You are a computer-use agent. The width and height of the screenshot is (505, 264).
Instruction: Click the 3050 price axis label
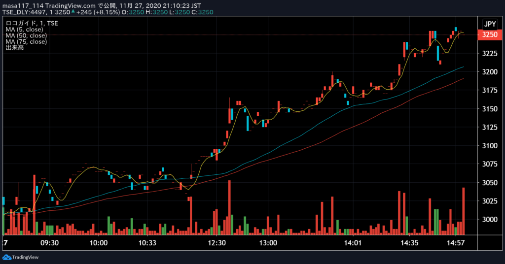pos(490,183)
